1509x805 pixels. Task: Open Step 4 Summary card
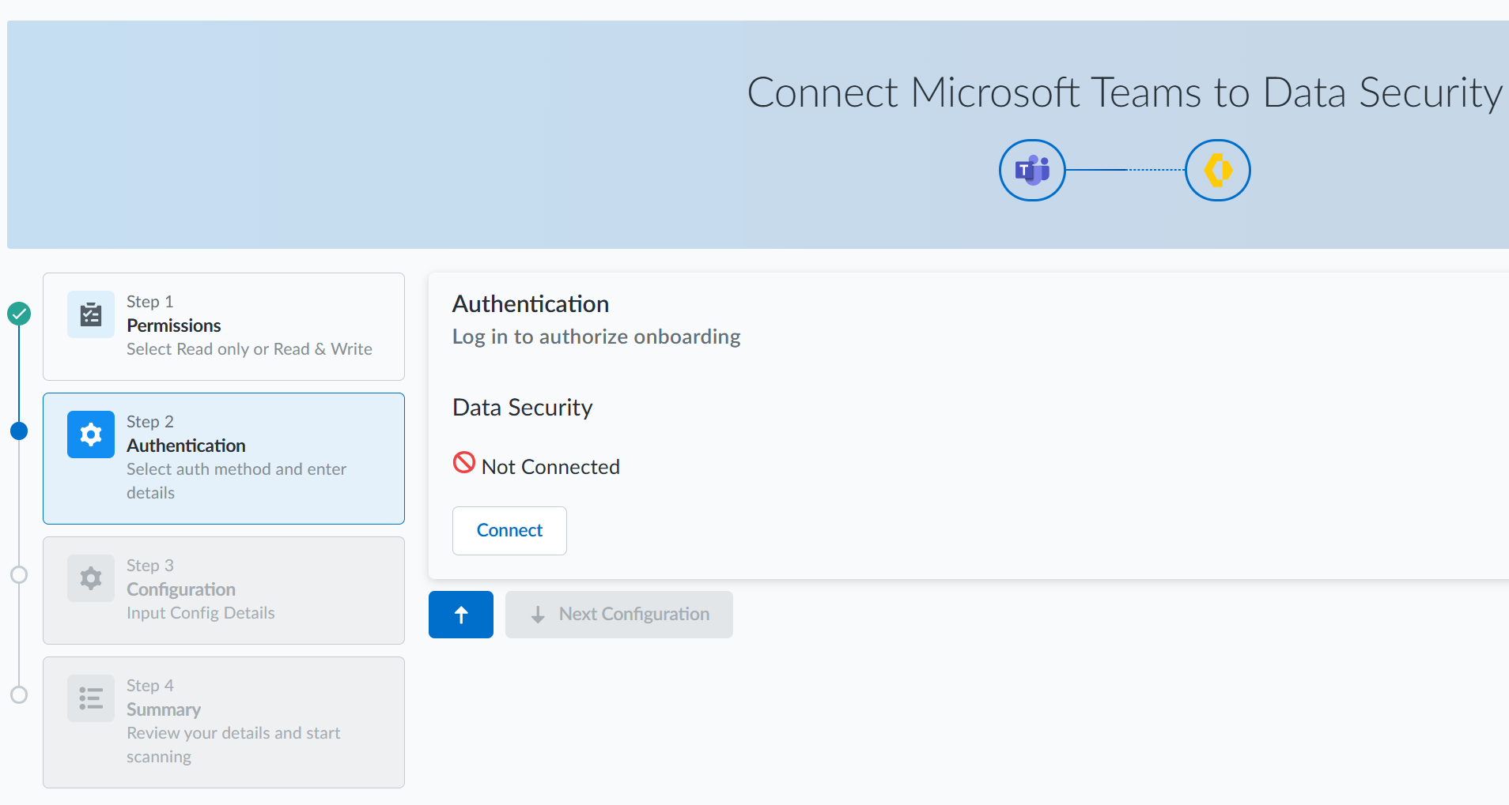224,722
